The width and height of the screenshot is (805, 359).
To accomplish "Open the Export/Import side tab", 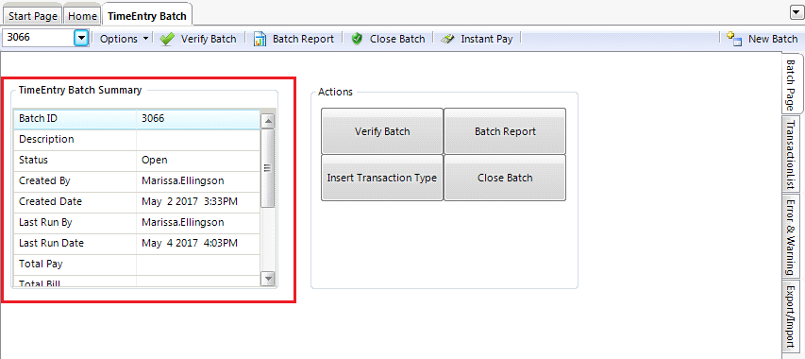I will 791,316.
